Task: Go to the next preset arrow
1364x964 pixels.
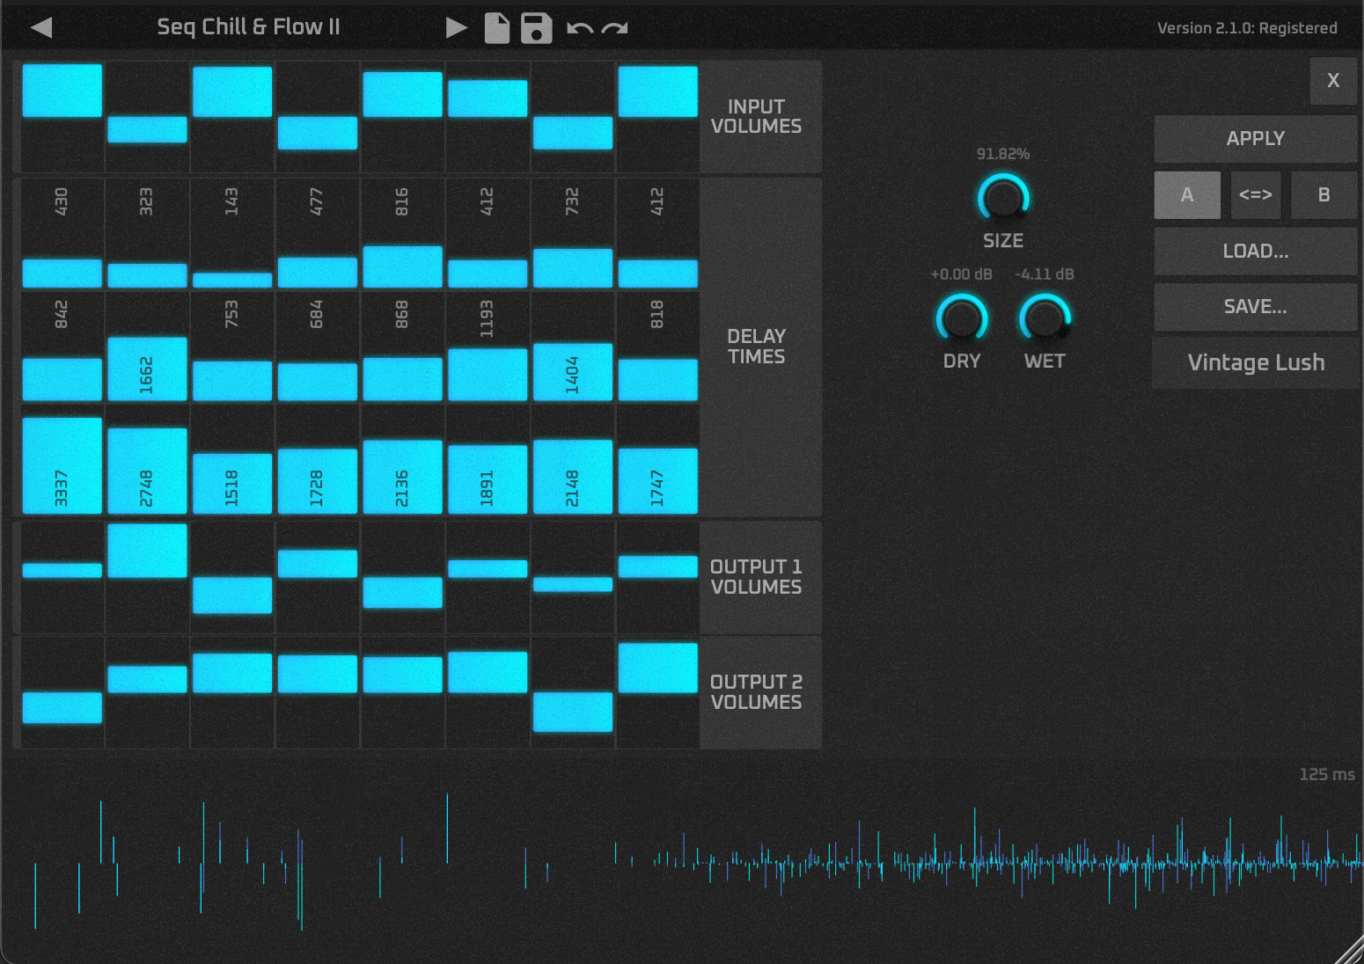Action: 456,28
